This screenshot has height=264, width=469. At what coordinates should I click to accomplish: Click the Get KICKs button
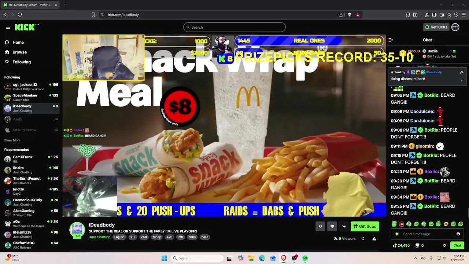(436, 27)
